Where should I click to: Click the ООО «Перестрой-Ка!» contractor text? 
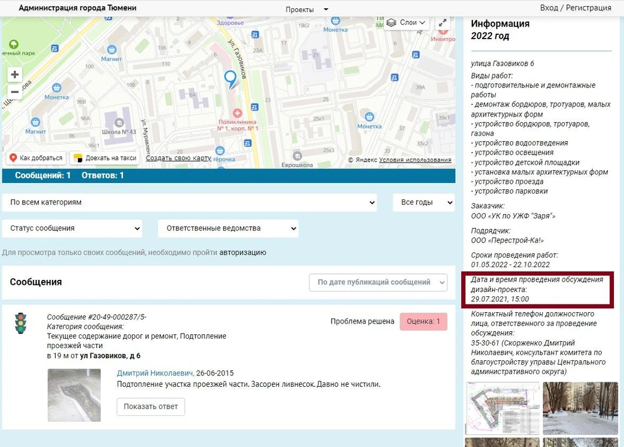pyautogui.click(x=507, y=241)
